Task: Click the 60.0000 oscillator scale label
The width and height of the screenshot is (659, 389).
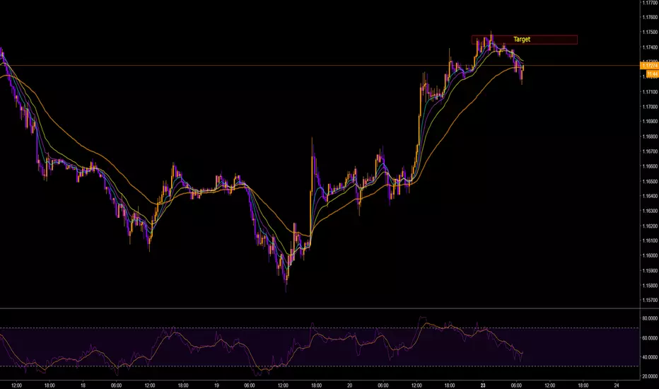Action: tap(650, 338)
